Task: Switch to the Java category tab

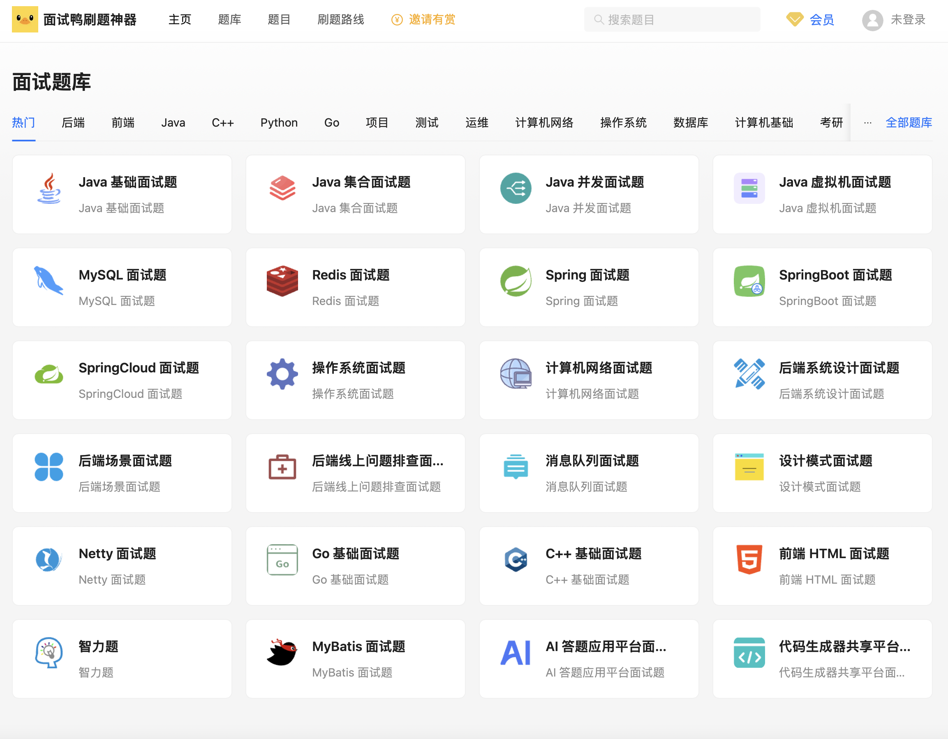Action: click(x=173, y=123)
